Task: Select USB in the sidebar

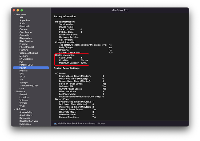Action: [x=22, y=88]
